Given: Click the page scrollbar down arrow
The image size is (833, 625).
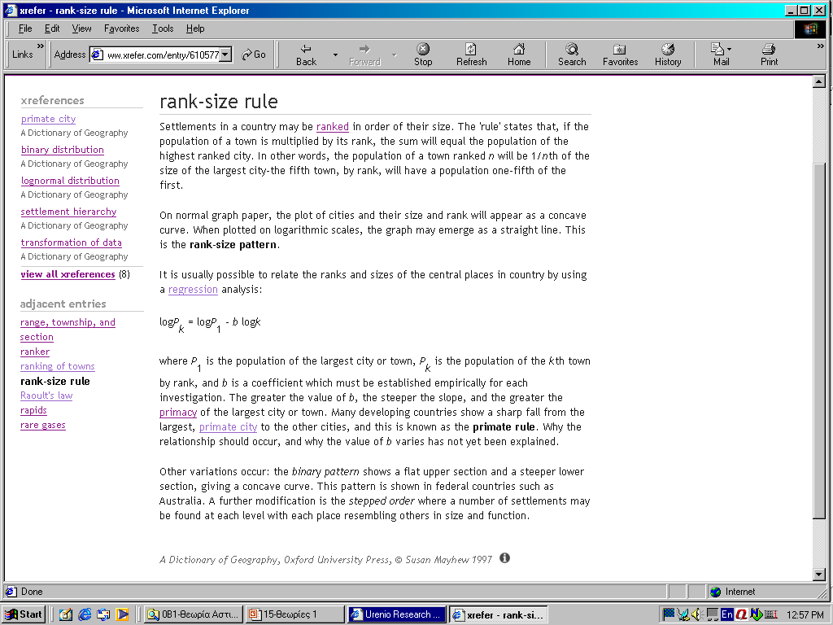Looking at the screenshot, I should (818, 575).
